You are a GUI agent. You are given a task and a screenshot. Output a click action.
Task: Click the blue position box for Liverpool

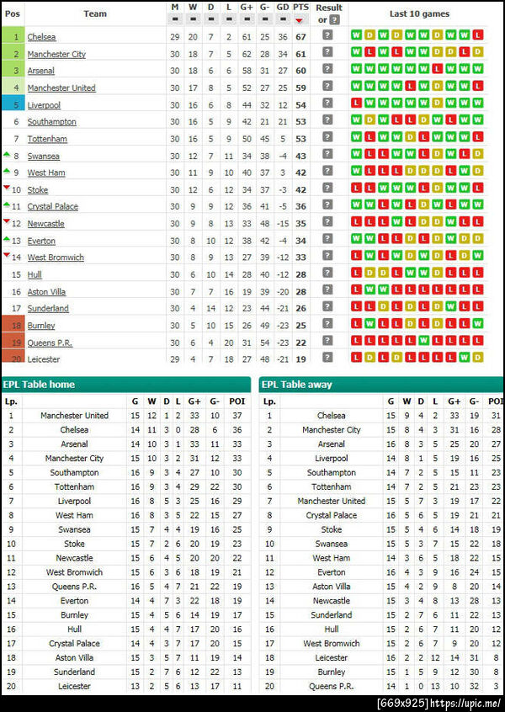pyautogui.click(x=13, y=104)
